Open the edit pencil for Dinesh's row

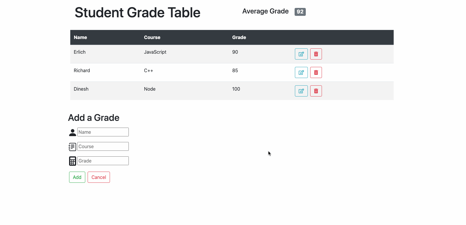301,91
